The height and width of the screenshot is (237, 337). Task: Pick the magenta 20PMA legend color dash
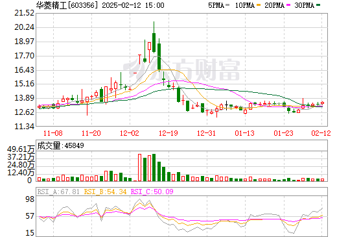(288, 5)
